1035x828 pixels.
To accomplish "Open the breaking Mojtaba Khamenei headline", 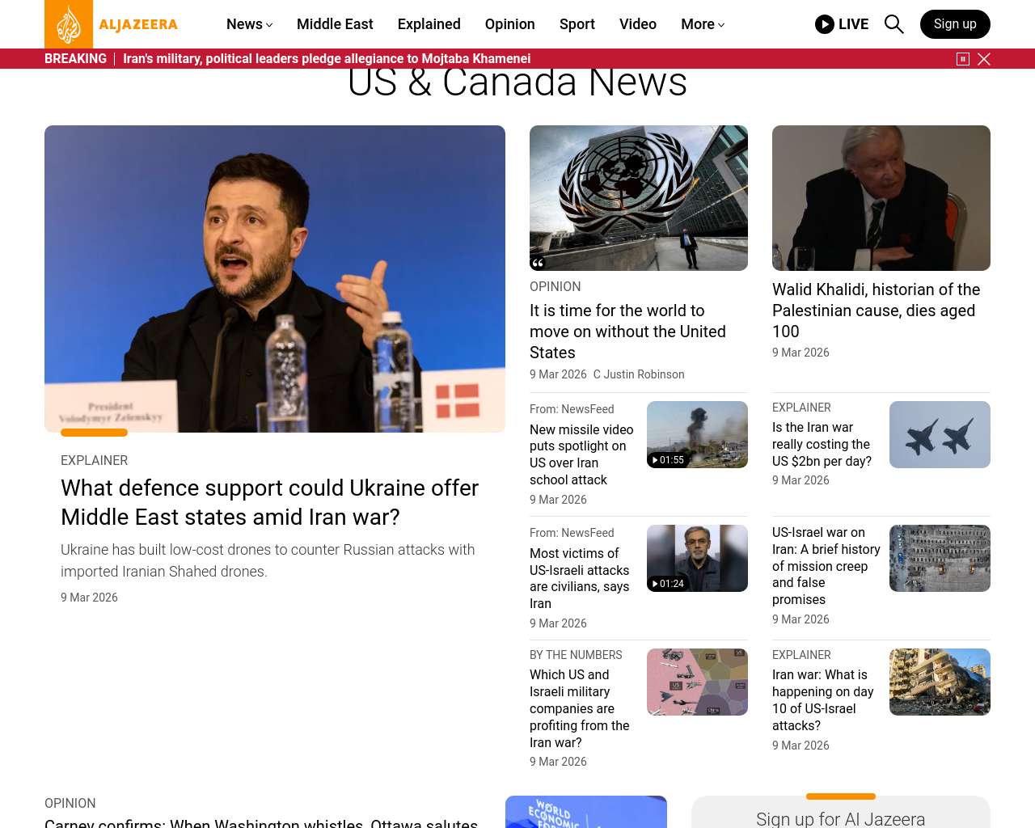I will click(327, 59).
